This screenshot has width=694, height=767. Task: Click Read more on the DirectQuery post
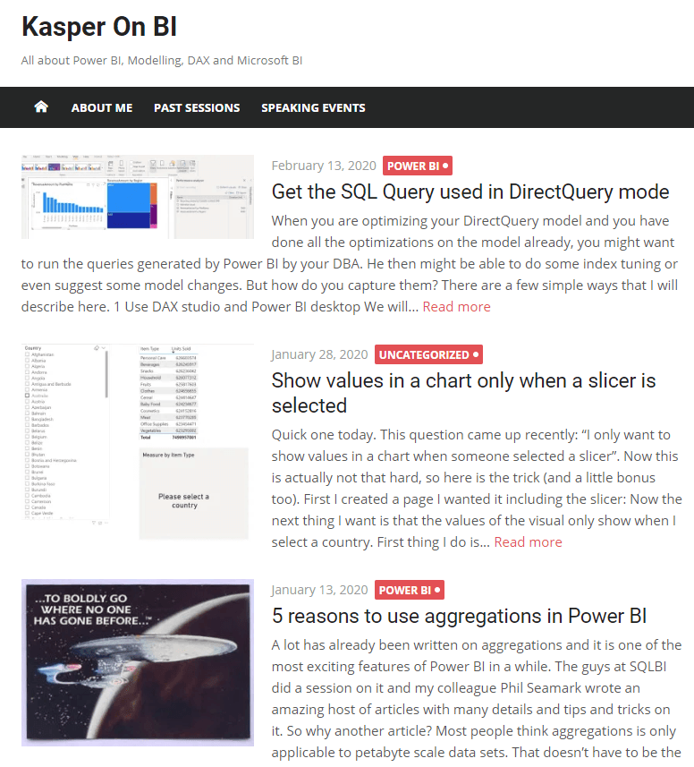[456, 307]
